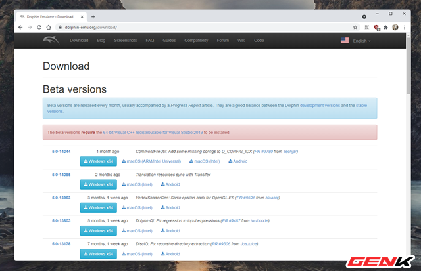Open the browser home page icon

point(49,27)
